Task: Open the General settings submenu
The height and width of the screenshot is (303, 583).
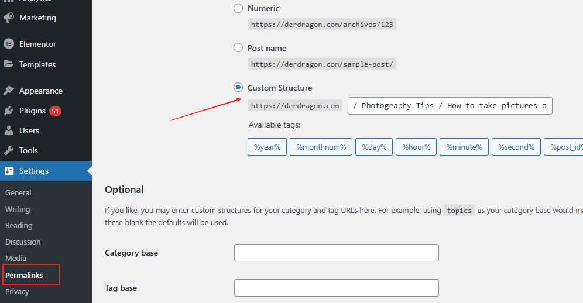Action: tap(18, 192)
